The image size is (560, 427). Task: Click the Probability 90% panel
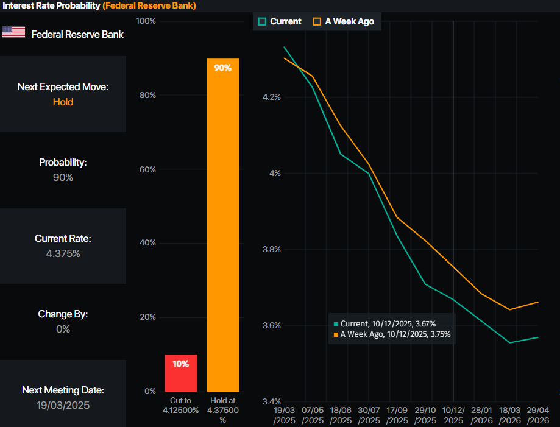(x=63, y=170)
